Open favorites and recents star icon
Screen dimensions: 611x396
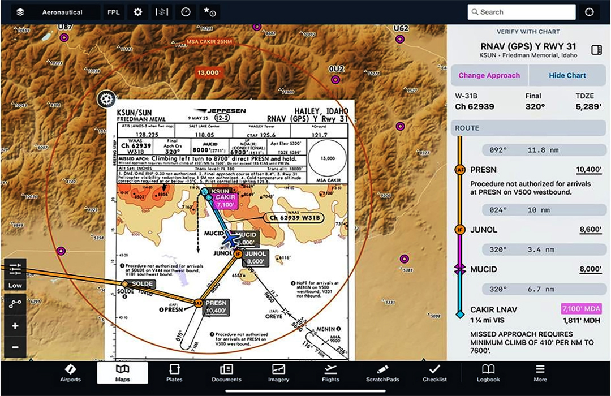tap(209, 12)
